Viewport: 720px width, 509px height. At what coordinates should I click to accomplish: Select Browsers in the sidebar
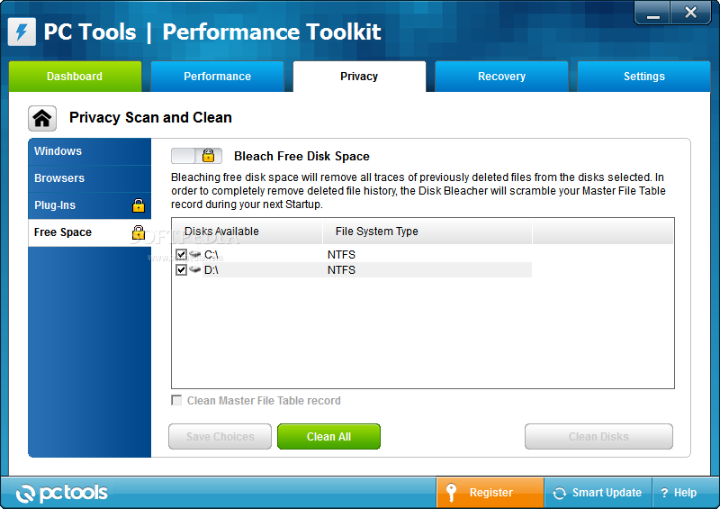[x=89, y=178]
